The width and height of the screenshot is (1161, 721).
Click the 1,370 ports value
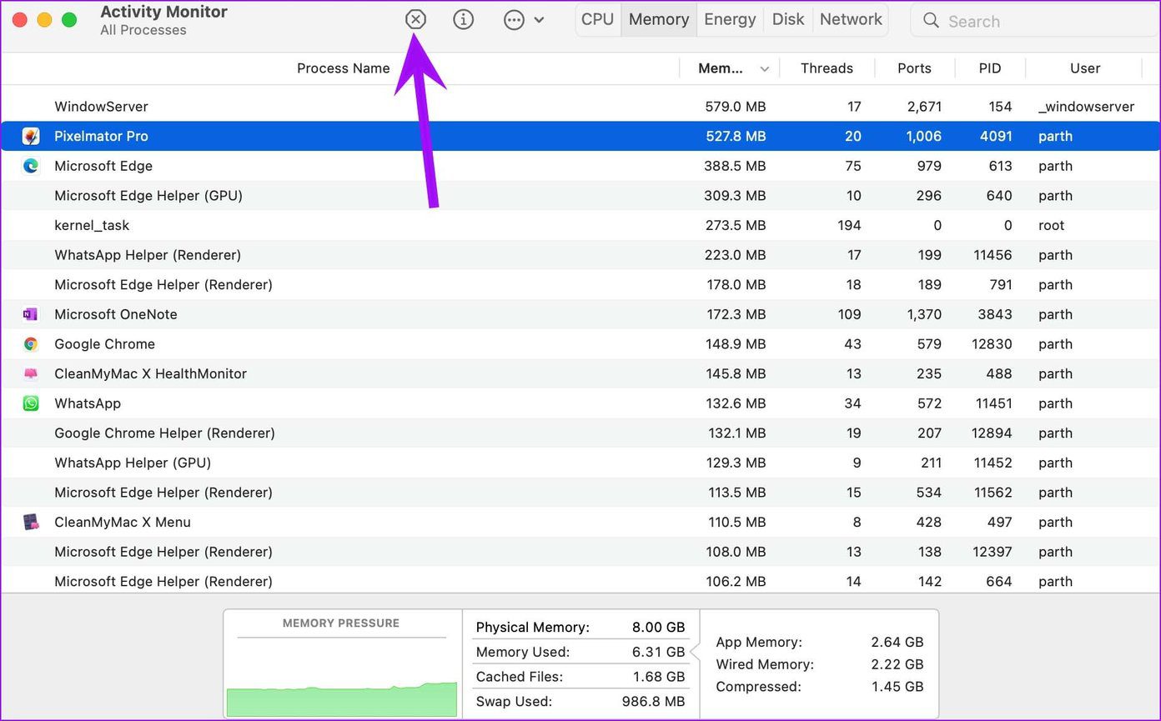[x=924, y=314]
